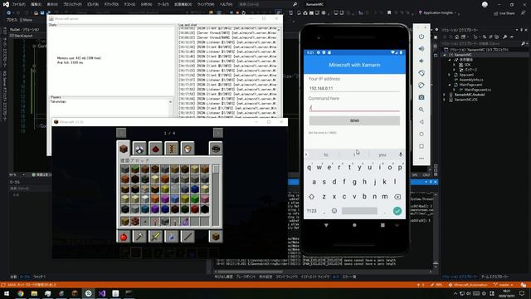The height and width of the screenshot is (299, 531).
Task: Open the 編集(E) menu in Visual Studio
Action: coord(36,4)
